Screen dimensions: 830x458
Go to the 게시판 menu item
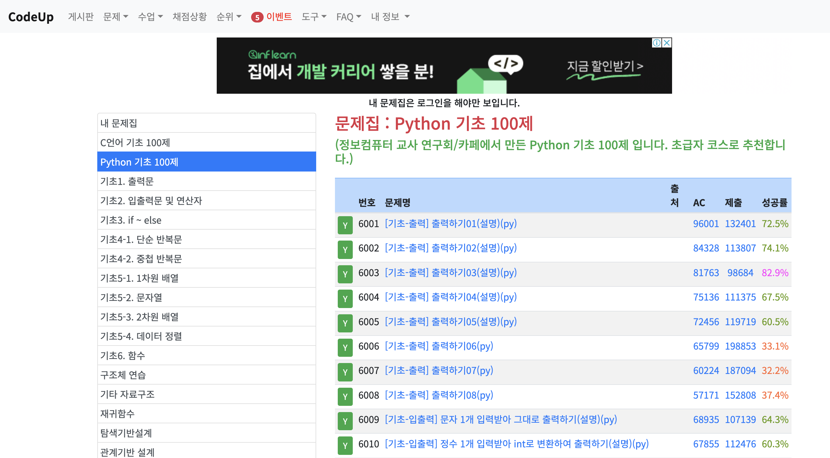click(x=81, y=17)
